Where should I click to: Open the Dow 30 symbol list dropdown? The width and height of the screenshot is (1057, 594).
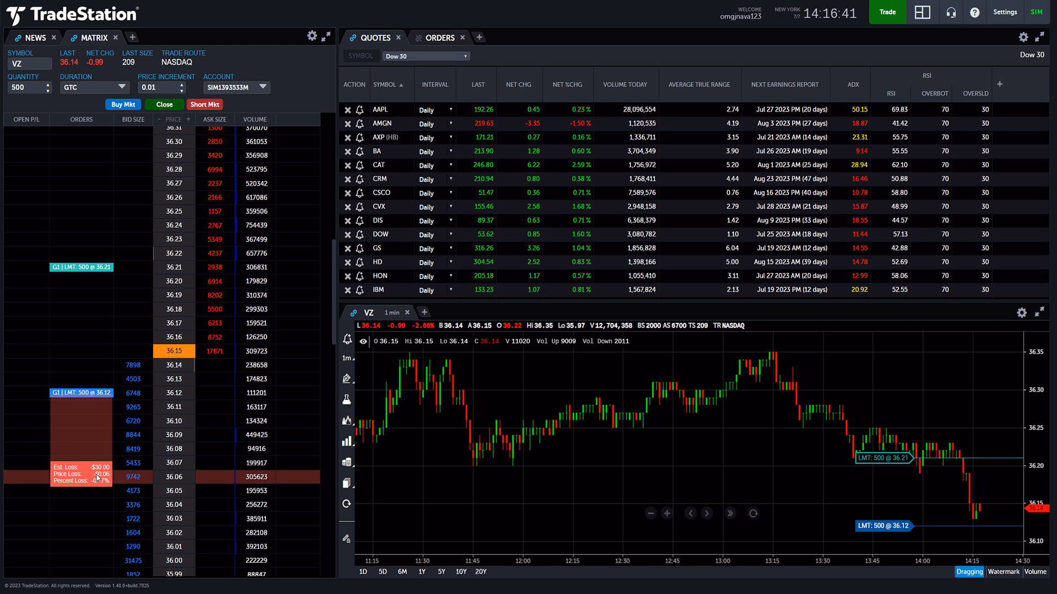pos(425,56)
